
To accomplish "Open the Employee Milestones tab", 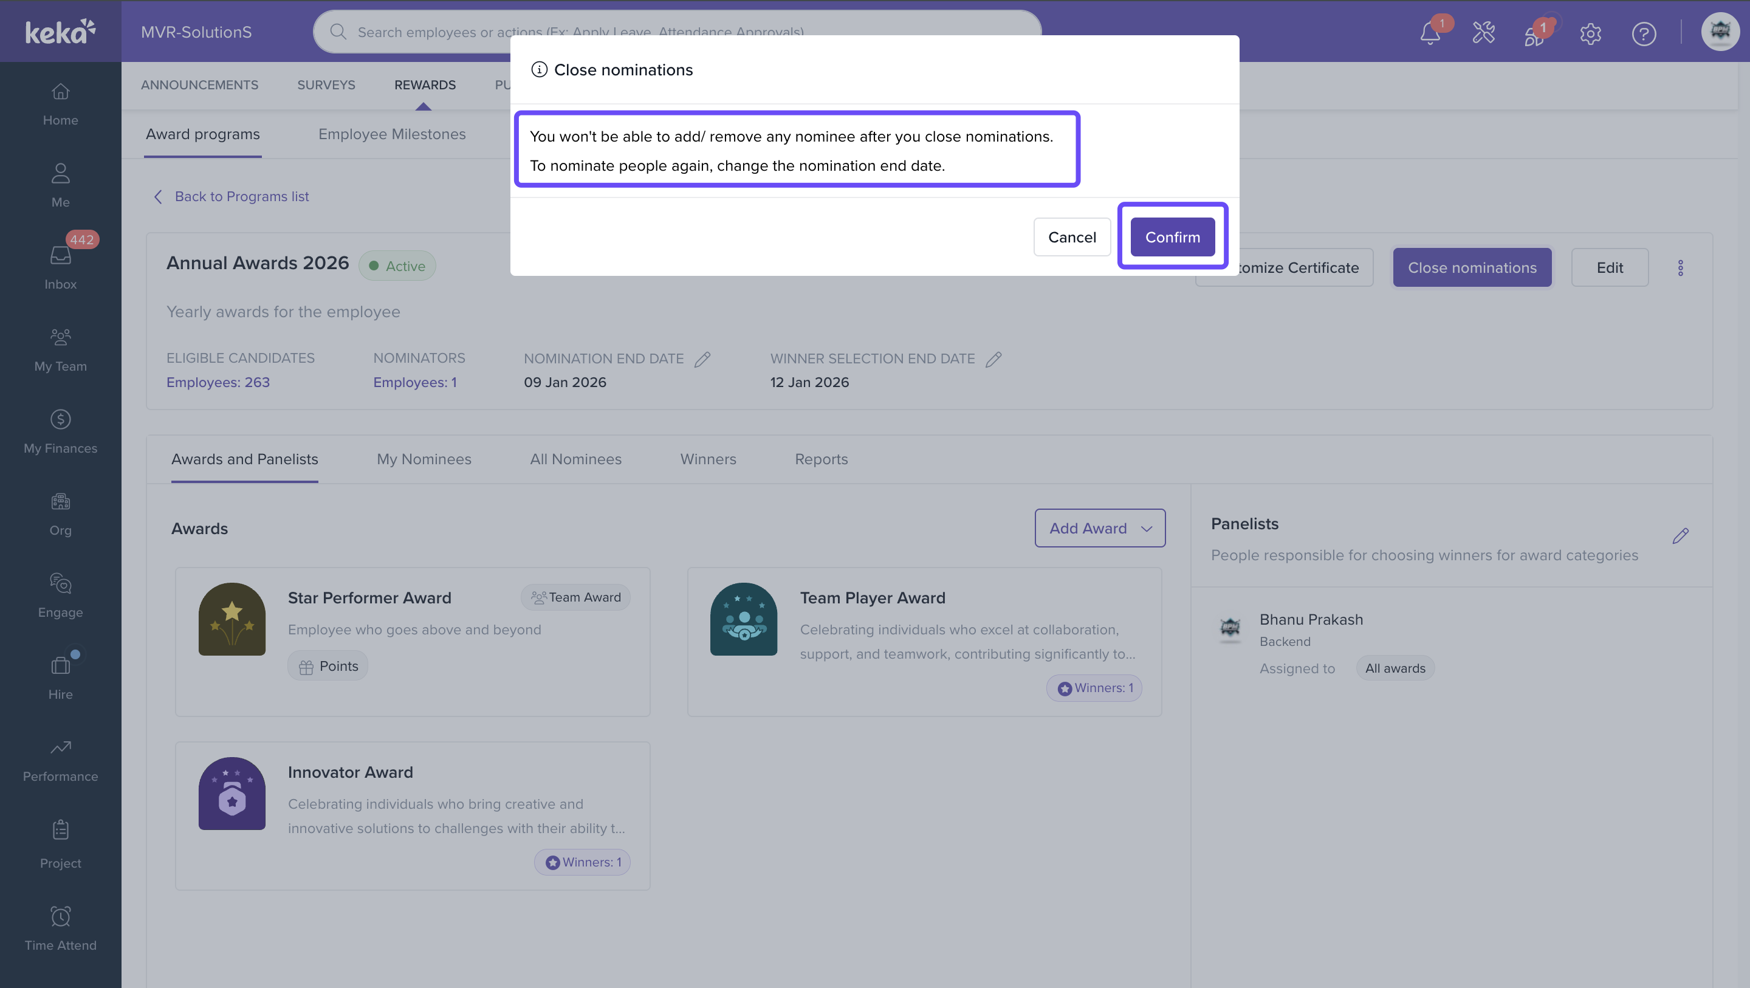I will tap(391, 134).
